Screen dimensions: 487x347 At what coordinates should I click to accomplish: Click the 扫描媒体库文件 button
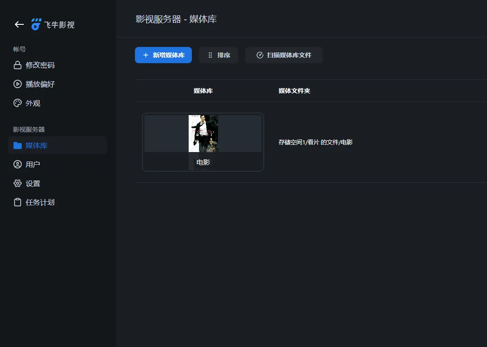click(x=284, y=55)
